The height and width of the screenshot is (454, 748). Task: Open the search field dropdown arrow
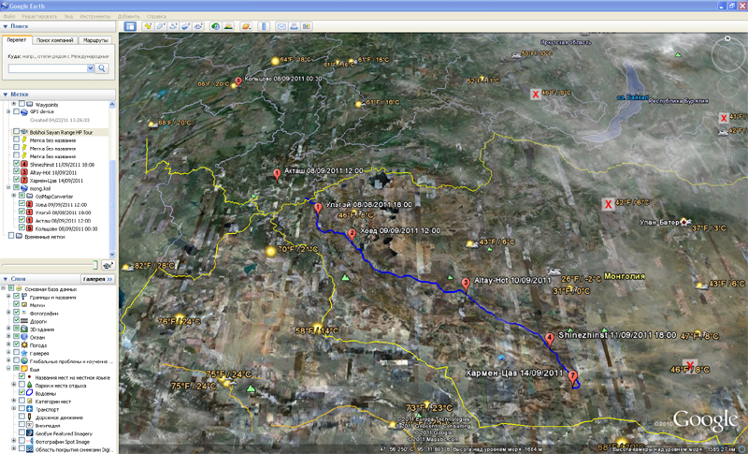(90, 68)
